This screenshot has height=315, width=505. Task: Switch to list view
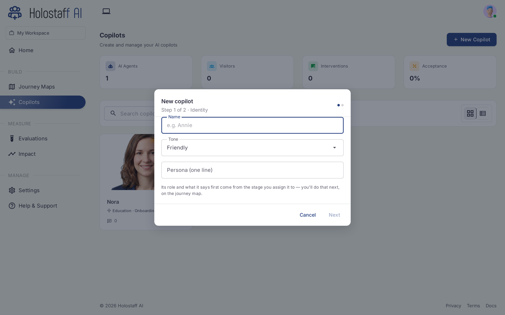[x=483, y=113]
